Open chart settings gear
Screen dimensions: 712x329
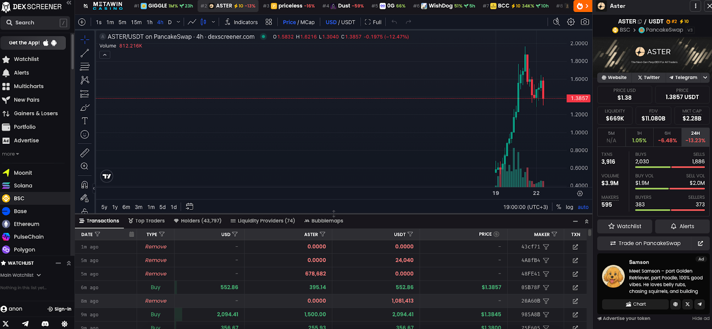571,22
